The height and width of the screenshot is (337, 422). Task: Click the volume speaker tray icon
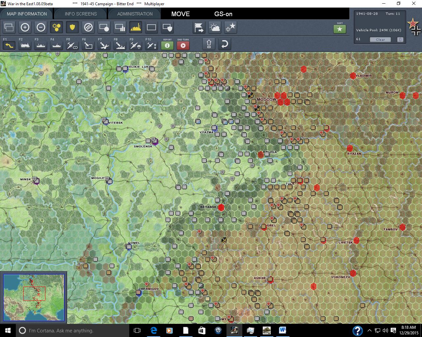click(385, 330)
